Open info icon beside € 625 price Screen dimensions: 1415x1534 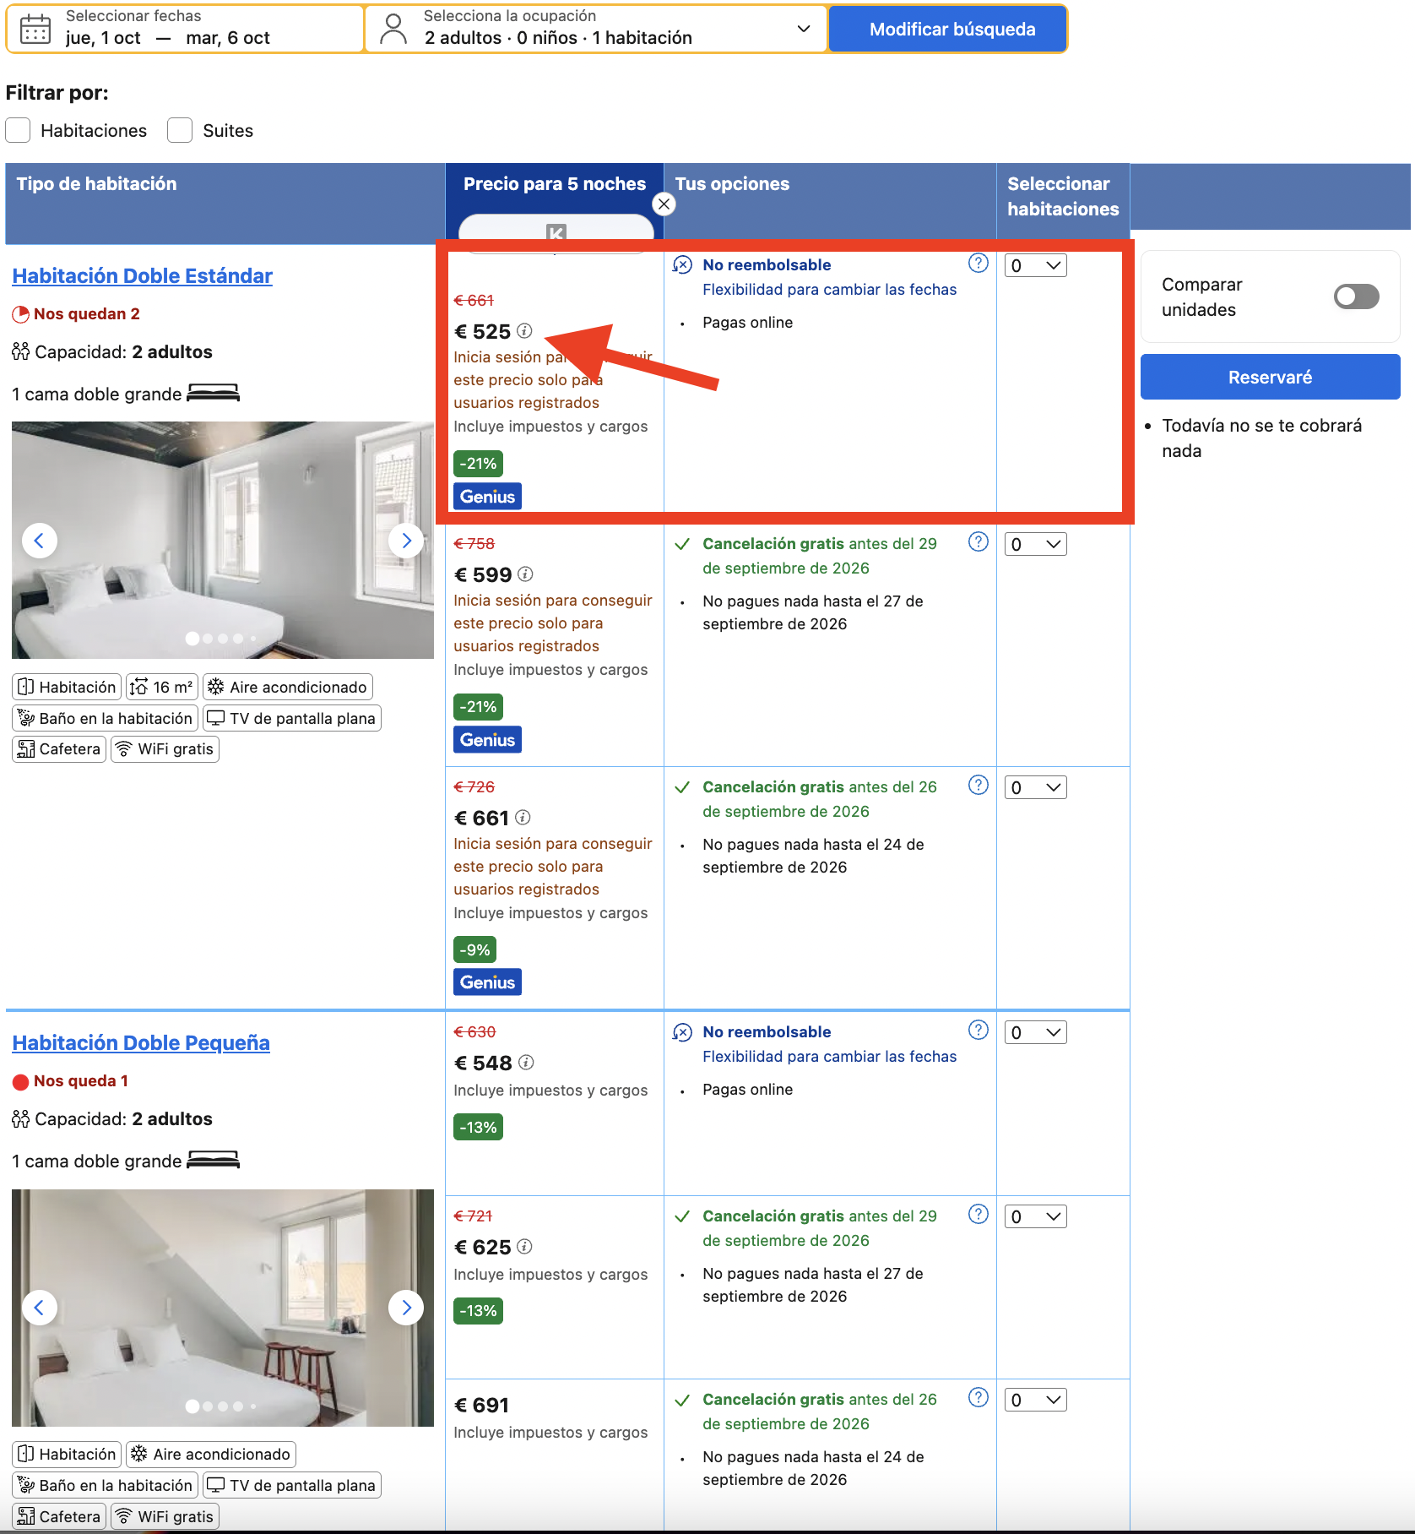(x=524, y=1246)
